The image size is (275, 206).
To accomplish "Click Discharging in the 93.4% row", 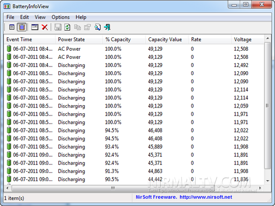I will (72, 147).
